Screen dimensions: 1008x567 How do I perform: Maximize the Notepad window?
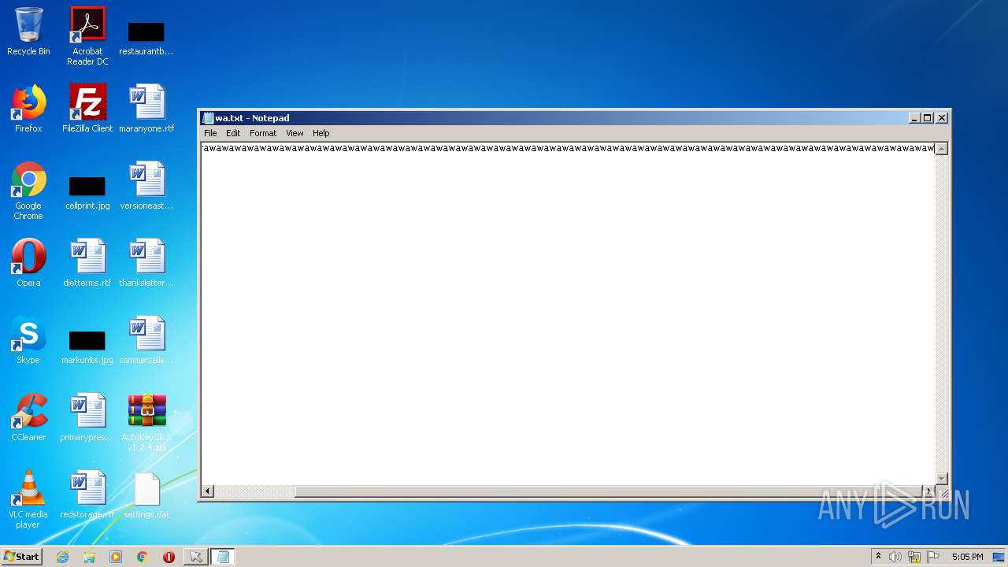coord(928,118)
